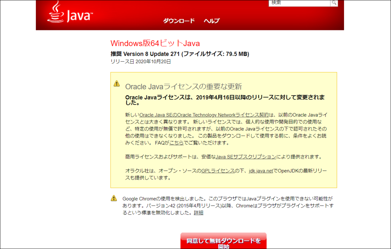Click リリース日 2020年10月20日 text

141,61
